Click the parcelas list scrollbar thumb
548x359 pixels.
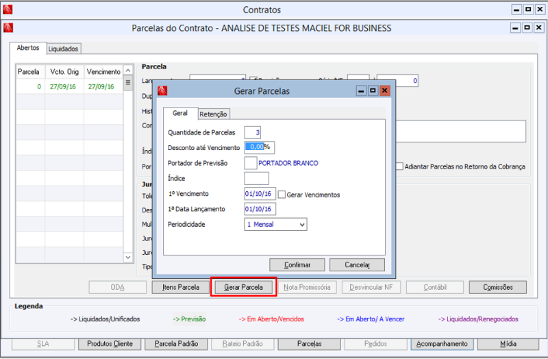point(128,83)
